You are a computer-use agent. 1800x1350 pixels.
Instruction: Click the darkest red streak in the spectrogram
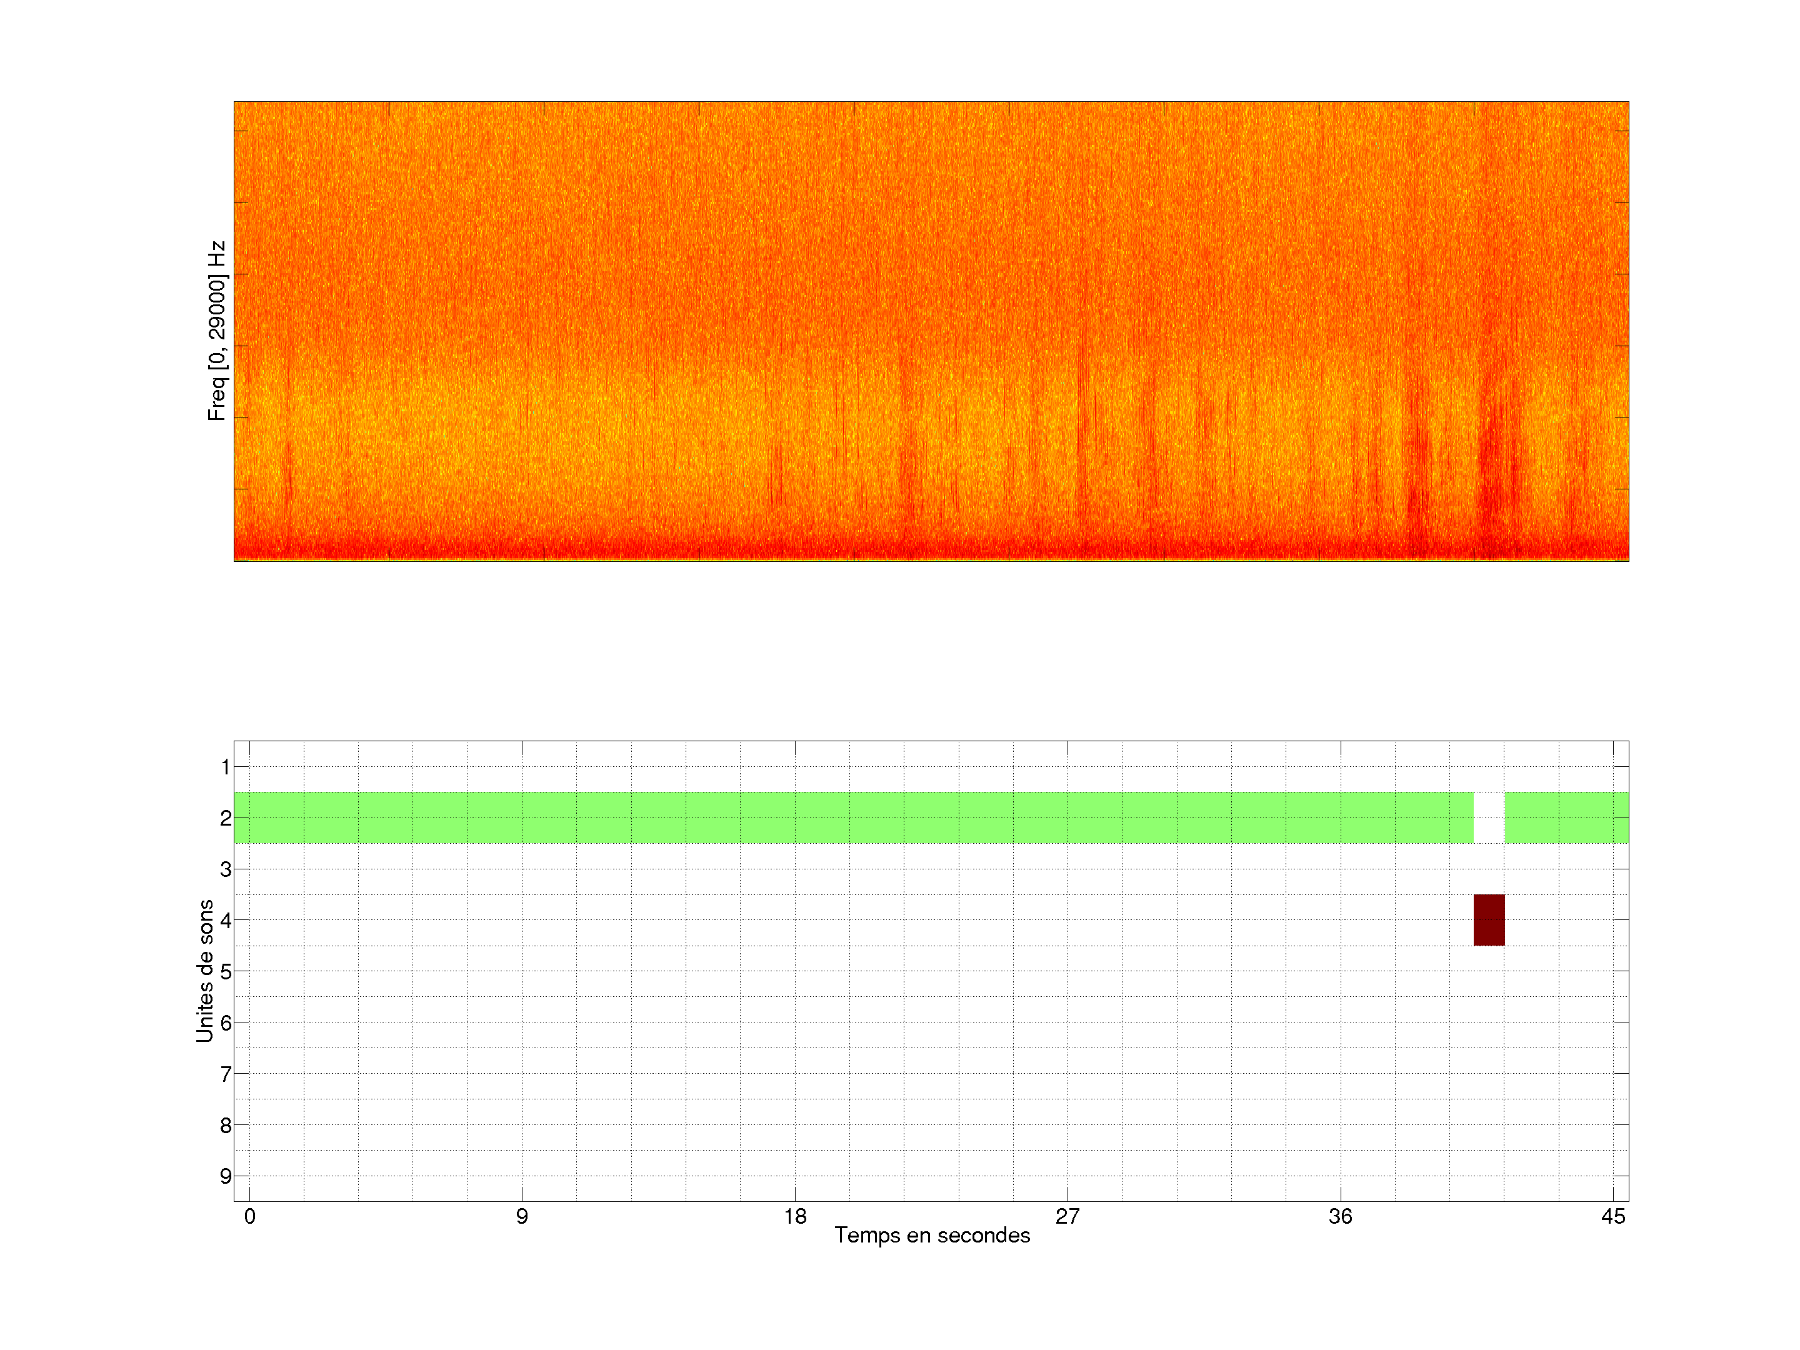[x=1491, y=456]
